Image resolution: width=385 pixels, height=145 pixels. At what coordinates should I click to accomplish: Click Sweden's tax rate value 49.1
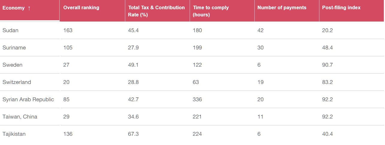133,65
